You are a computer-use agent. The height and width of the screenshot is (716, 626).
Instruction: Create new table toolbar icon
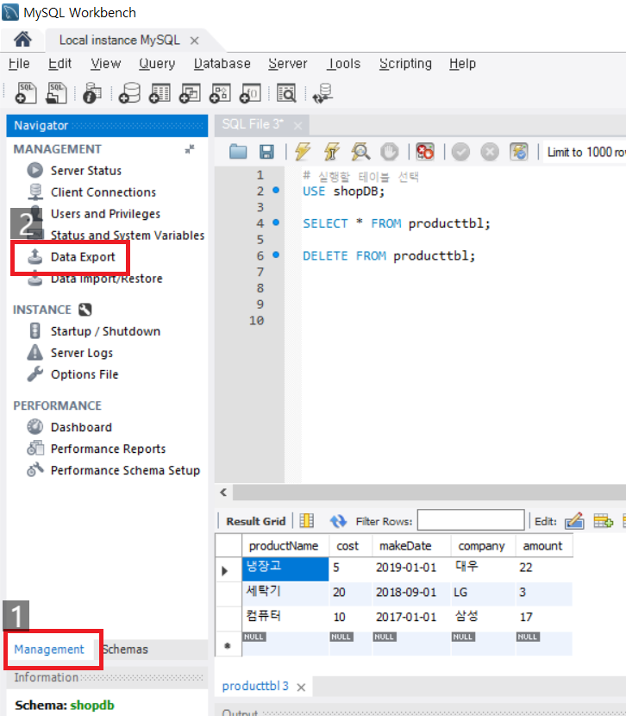pyautogui.click(x=160, y=93)
